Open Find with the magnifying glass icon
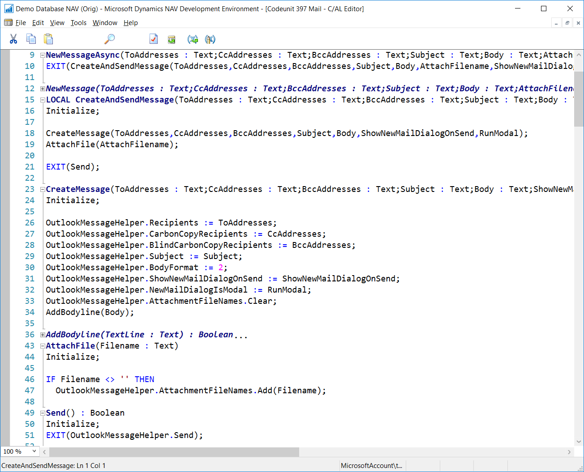584x472 pixels. pos(109,39)
